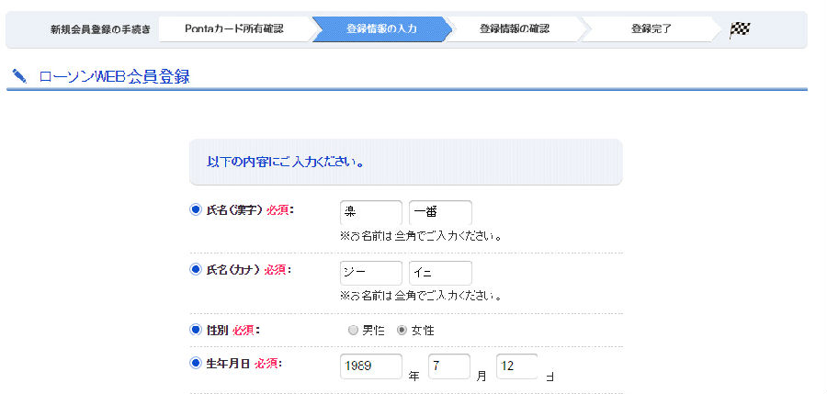Screen dimensions: 827x394
Task: Click the kanji given name field
Action: pyautogui.click(x=440, y=212)
